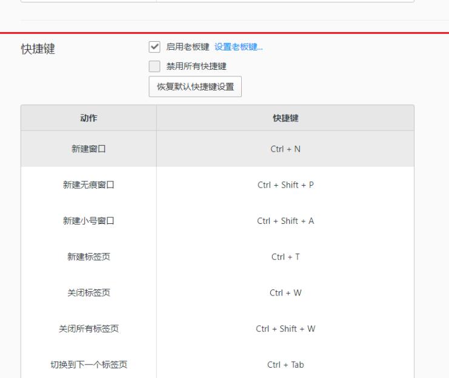This screenshot has height=378, width=449.
Task: Select the 新建无痕窗口 action label
Action: [88, 185]
